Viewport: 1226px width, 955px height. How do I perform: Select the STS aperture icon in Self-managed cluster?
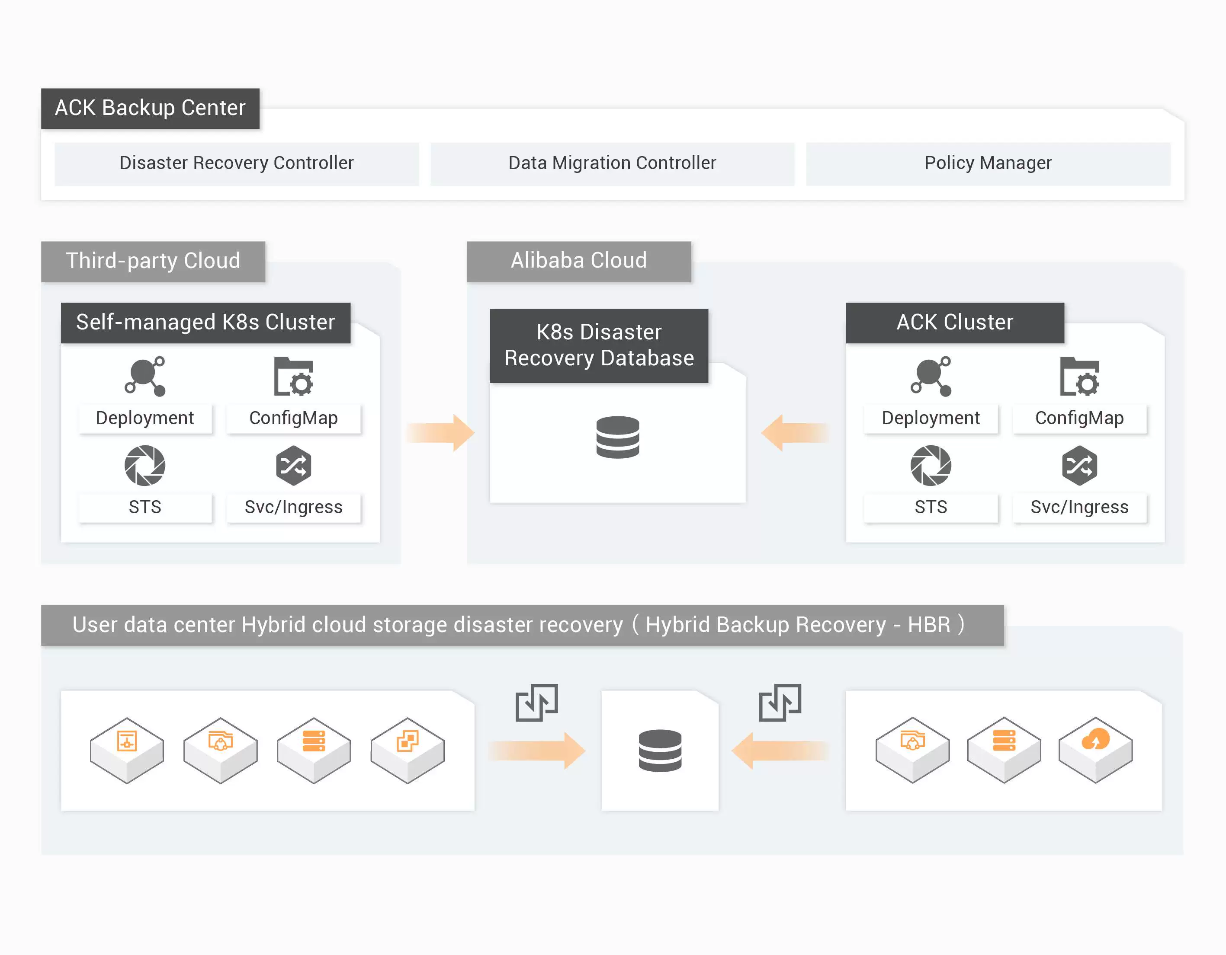(145, 465)
